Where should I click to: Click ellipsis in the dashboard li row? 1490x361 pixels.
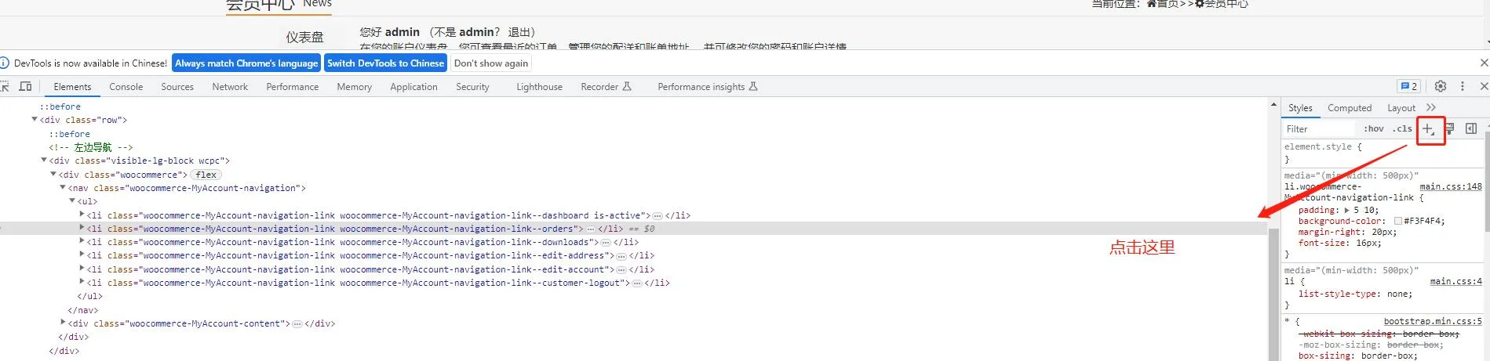point(658,215)
